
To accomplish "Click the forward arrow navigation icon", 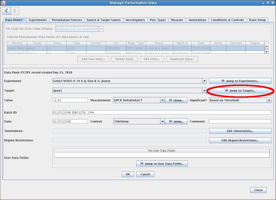I will (15, 11).
